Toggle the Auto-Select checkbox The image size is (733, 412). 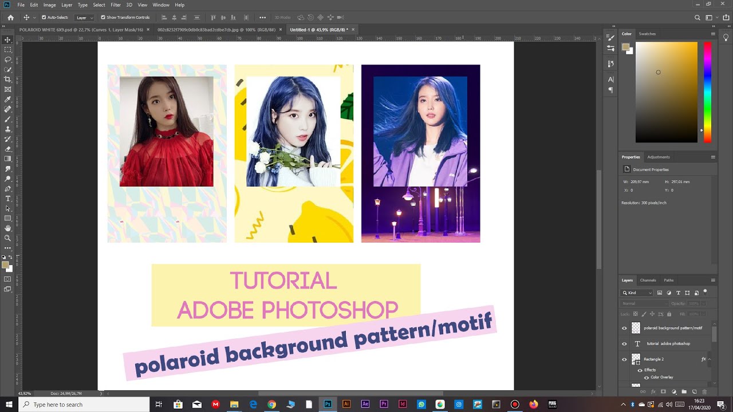(x=44, y=18)
